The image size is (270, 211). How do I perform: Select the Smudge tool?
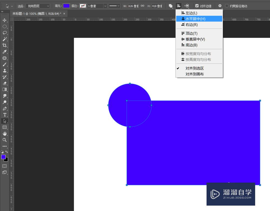pos(5,96)
